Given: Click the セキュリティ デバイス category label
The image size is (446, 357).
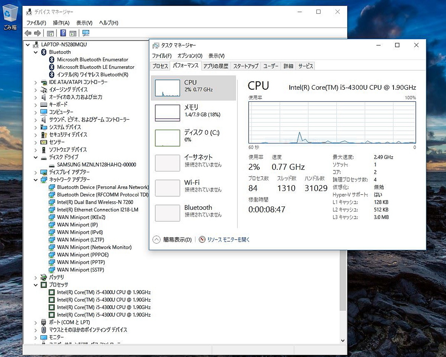Looking at the screenshot, I should click(x=68, y=135).
